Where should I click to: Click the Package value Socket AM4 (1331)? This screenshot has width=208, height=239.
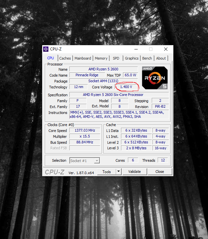tap(104, 81)
